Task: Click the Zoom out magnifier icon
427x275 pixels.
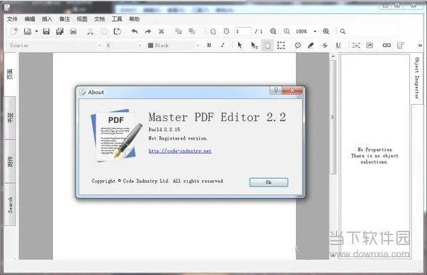Action: click(273, 31)
